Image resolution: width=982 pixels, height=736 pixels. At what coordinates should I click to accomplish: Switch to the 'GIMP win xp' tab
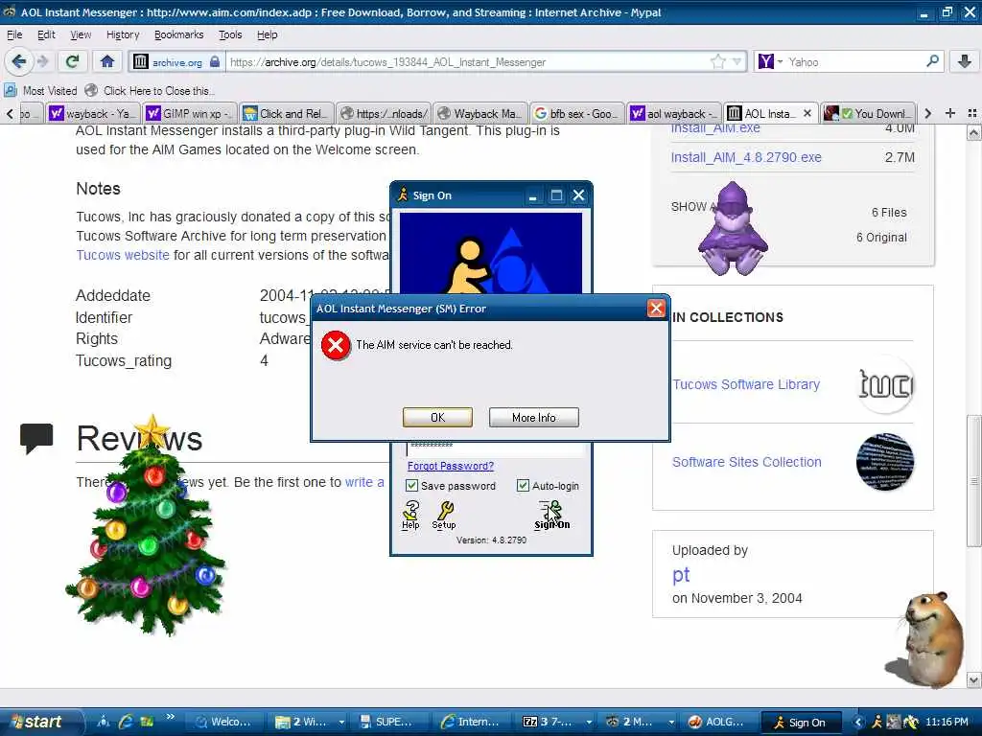190,113
